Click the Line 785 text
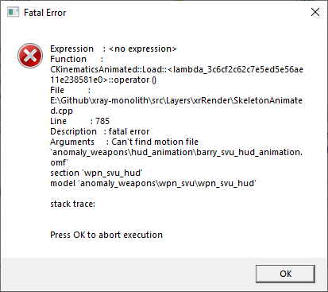 click(x=79, y=121)
